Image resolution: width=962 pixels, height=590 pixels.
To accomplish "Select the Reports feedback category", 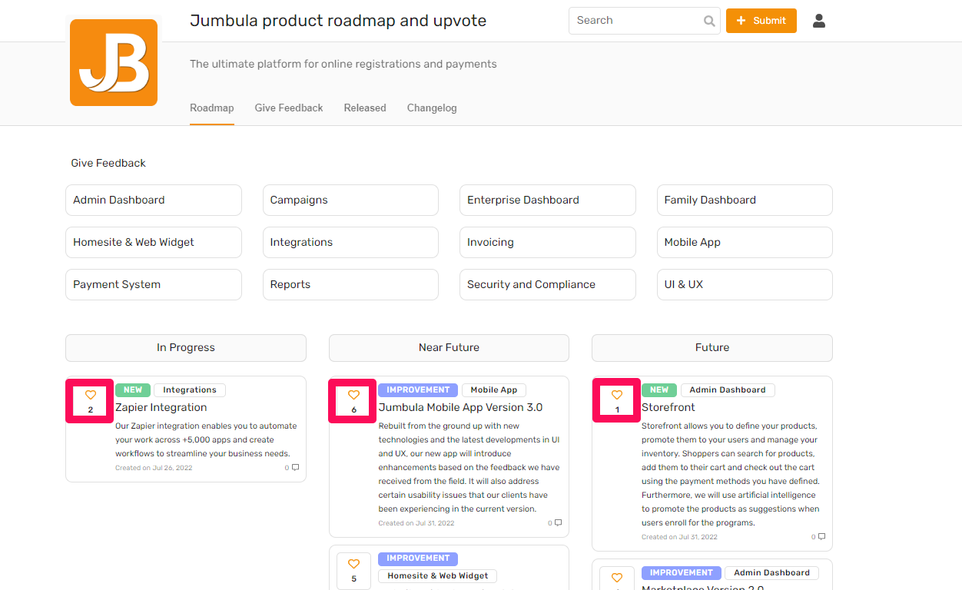I will coord(350,284).
